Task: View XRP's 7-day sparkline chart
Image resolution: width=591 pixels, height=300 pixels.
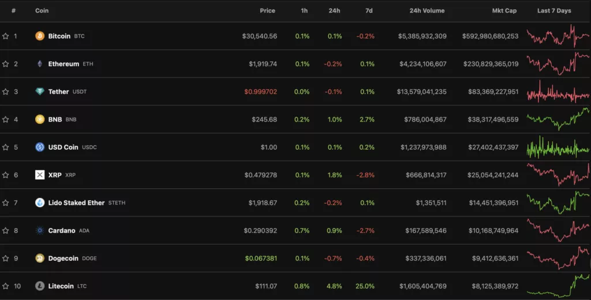Action: coord(558,175)
